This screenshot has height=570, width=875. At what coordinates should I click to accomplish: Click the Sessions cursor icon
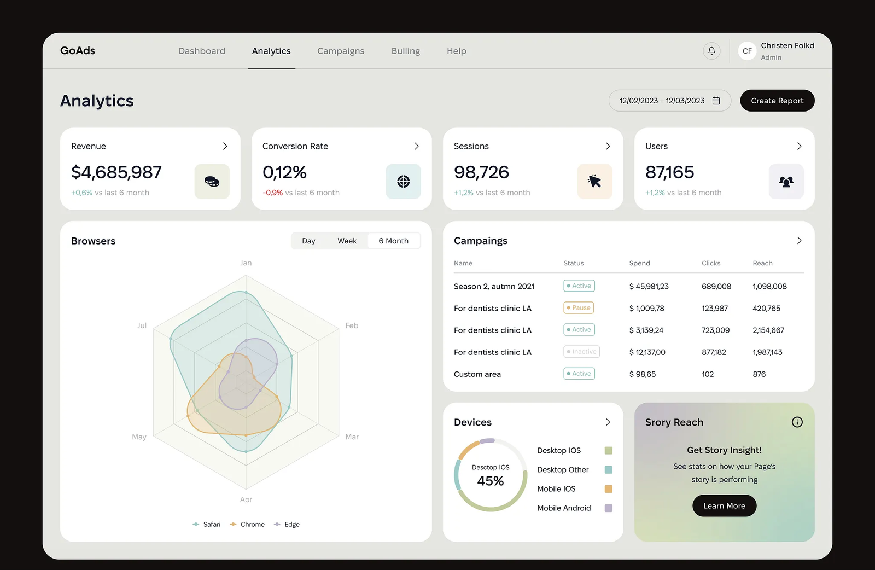[594, 182]
